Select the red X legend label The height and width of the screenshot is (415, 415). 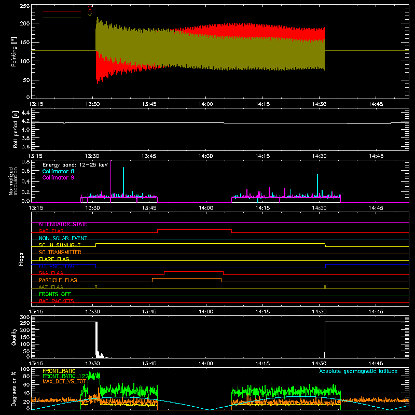pos(90,9)
